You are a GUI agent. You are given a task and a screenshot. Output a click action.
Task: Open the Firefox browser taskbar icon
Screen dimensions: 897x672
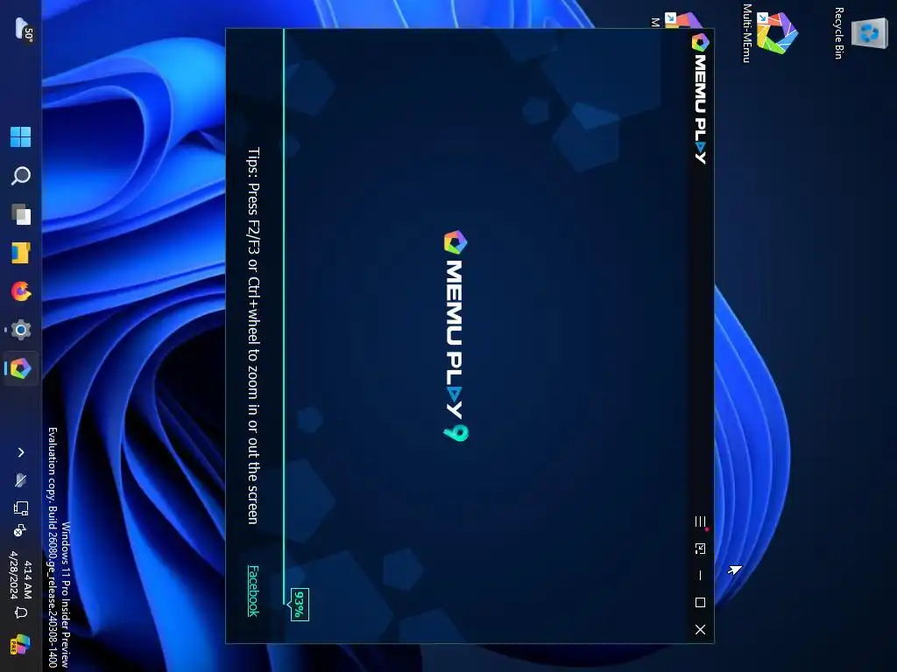[21, 291]
